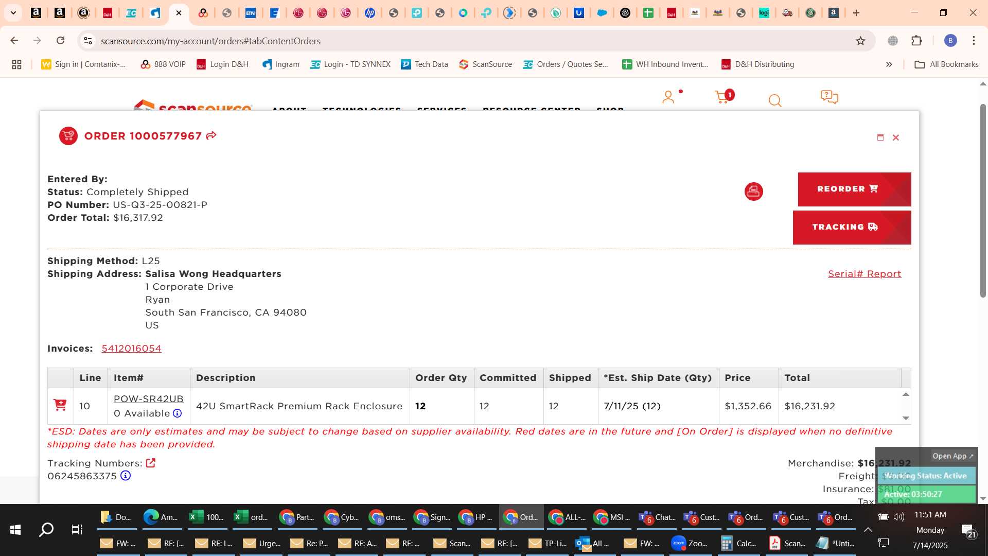Maximize the order details popup
The height and width of the screenshot is (556, 988).
[x=880, y=137]
